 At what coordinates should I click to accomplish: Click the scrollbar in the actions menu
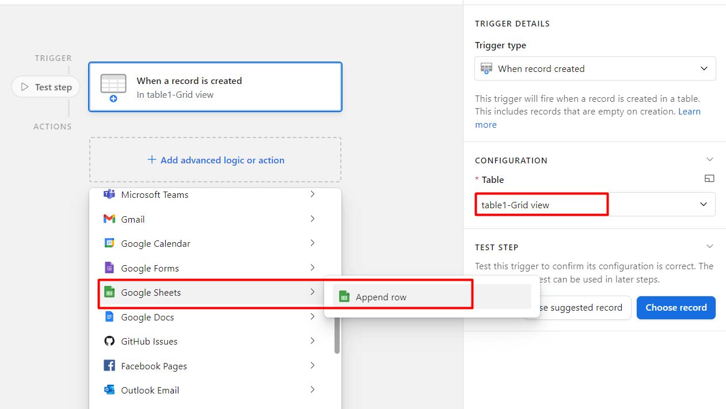pos(336,334)
